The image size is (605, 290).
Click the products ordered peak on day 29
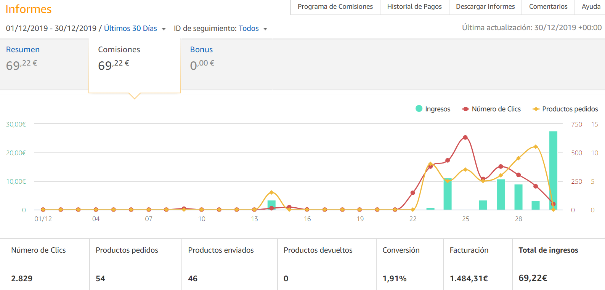pos(536,147)
